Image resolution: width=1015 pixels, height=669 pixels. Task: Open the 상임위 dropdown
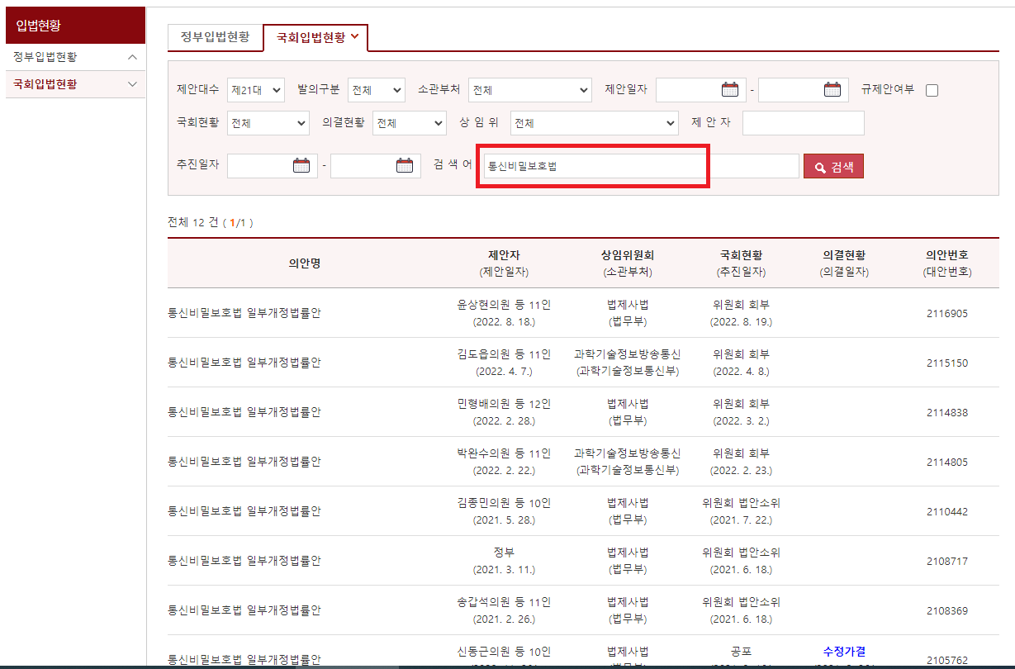[595, 123]
